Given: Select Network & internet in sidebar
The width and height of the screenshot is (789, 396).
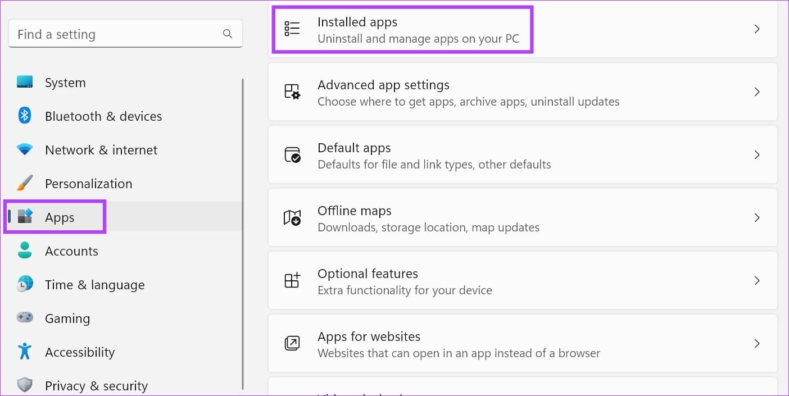Looking at the screenshot, I should tap(101, 150).
